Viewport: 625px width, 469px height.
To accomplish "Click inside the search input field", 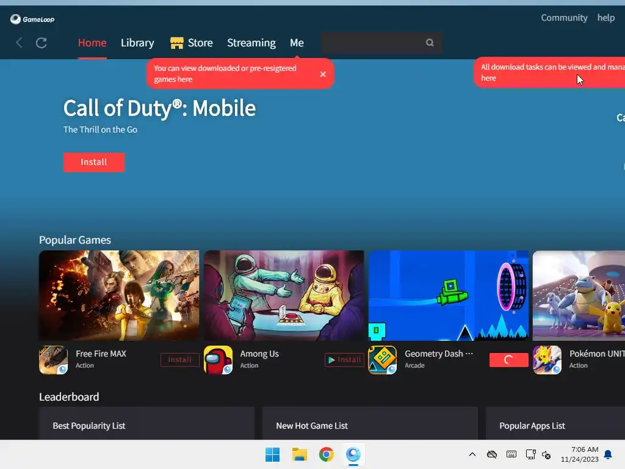I will pyautogui.click(x=381, y=43).
